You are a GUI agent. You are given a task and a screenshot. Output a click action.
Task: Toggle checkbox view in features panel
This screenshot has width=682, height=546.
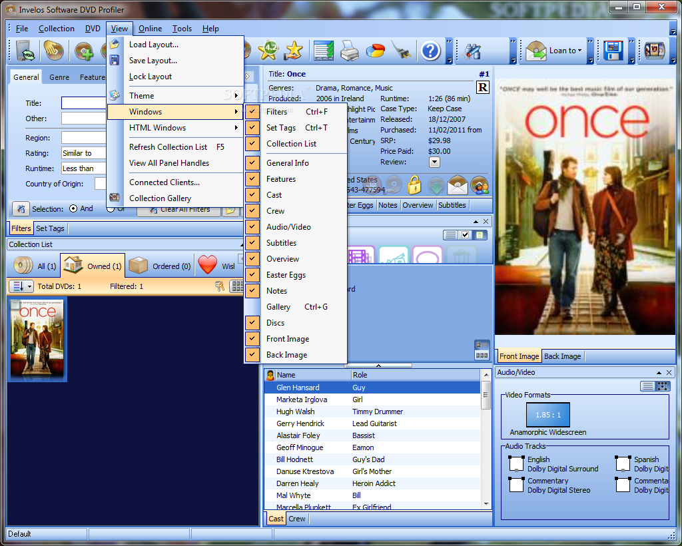tap(465, 235)
